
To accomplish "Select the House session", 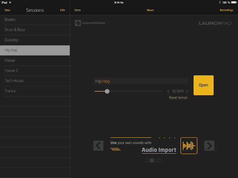I will (35, 60).
